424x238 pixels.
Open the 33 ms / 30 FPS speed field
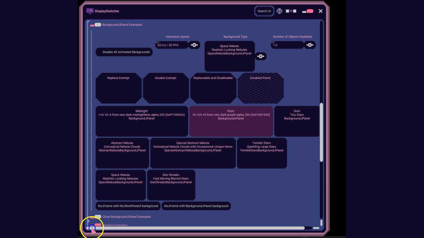(x=172, y=45)
